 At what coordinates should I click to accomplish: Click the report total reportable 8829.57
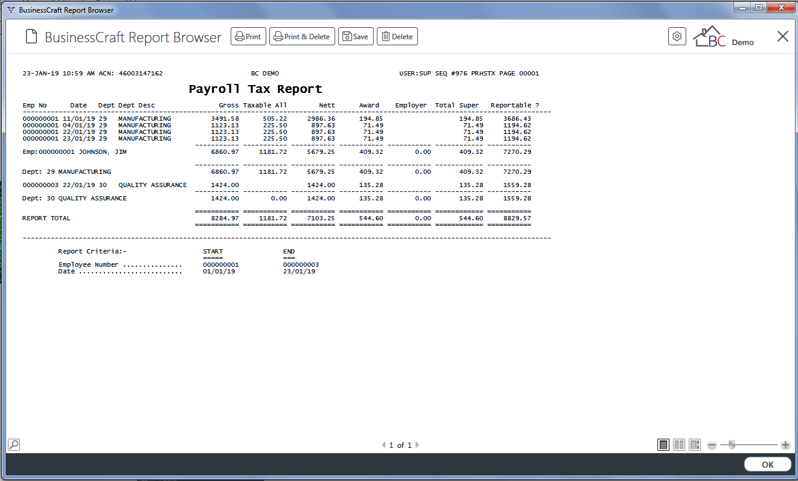pos(517,218)
